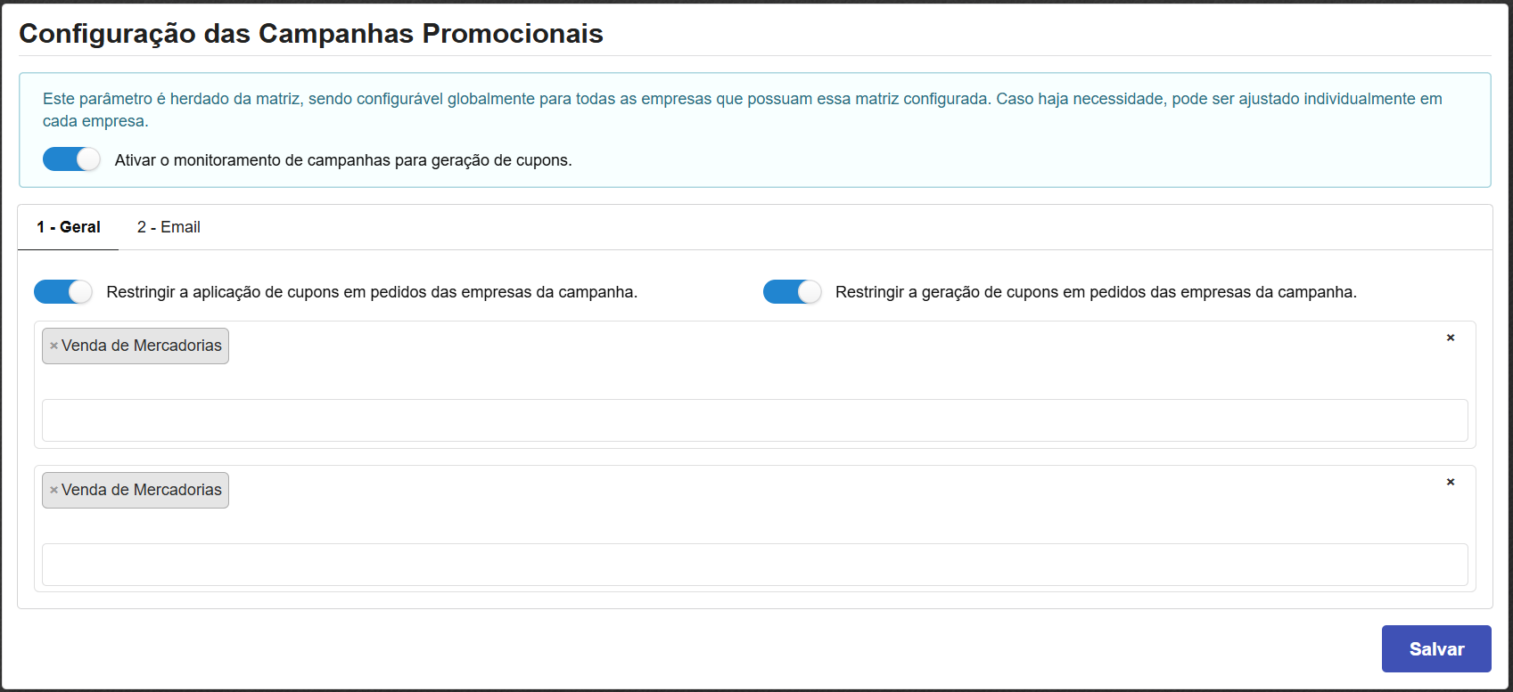
Task: Click the Salvar button
Action: 1435,648
